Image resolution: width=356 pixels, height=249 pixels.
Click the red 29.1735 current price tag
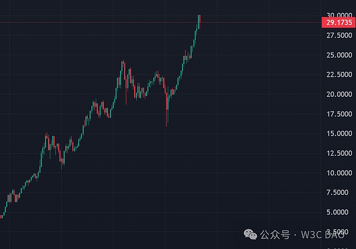coord(337,23)
